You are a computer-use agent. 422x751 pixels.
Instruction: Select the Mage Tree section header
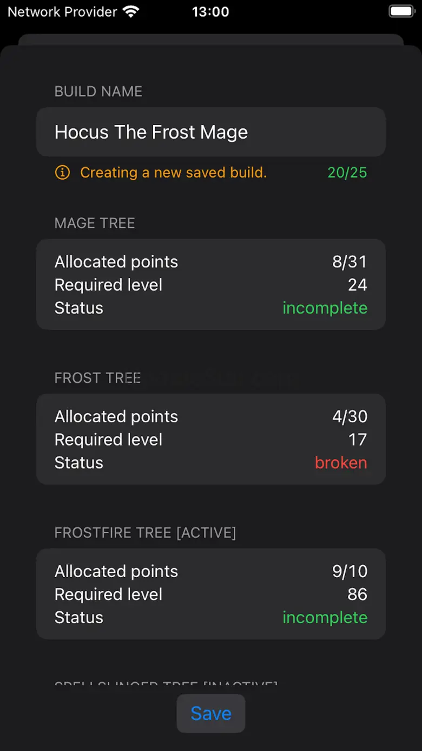coord(95,223)
